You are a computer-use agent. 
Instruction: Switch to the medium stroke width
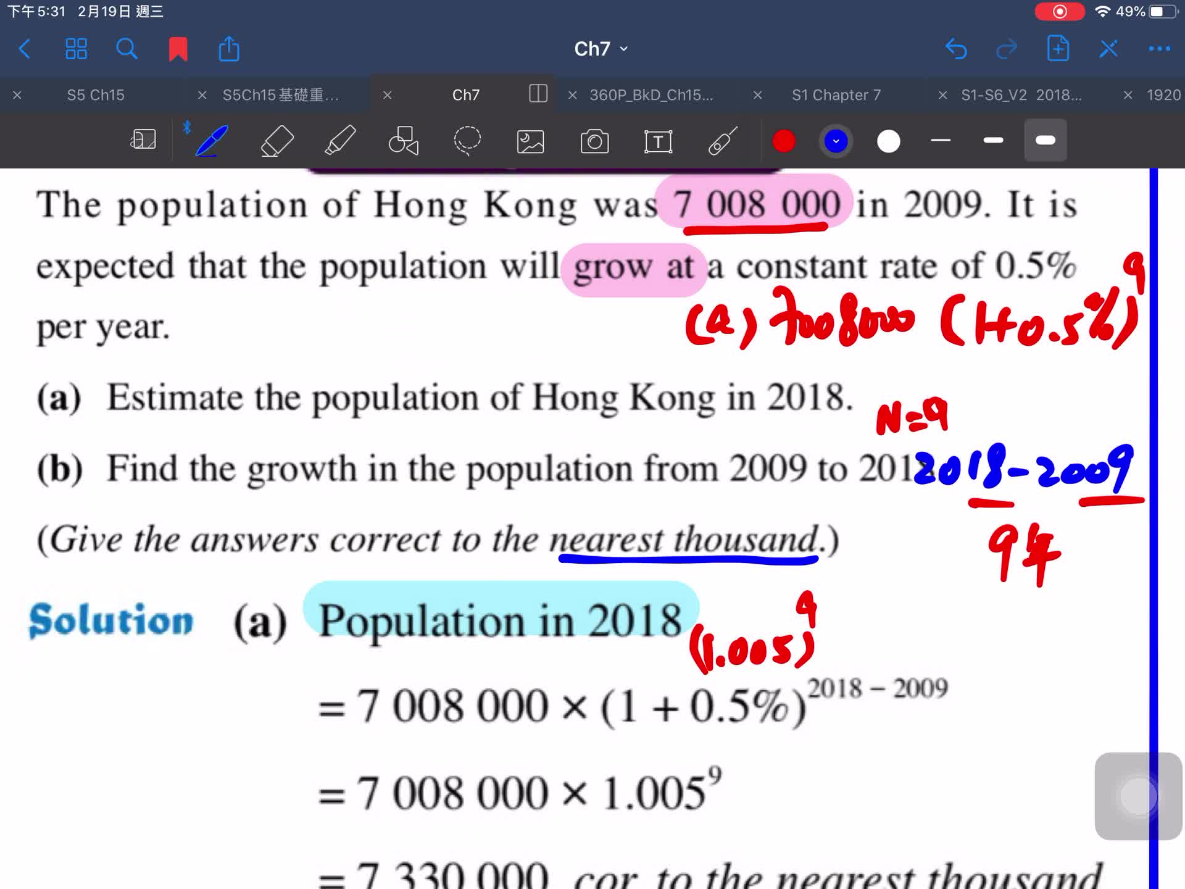point(992,141)
